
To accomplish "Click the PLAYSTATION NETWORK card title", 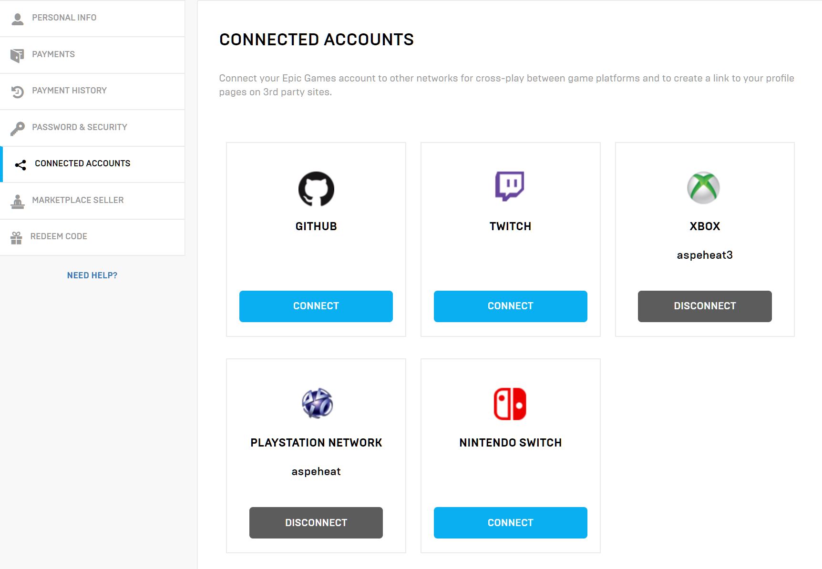I will pyautogui.click(x=316, y=443).
